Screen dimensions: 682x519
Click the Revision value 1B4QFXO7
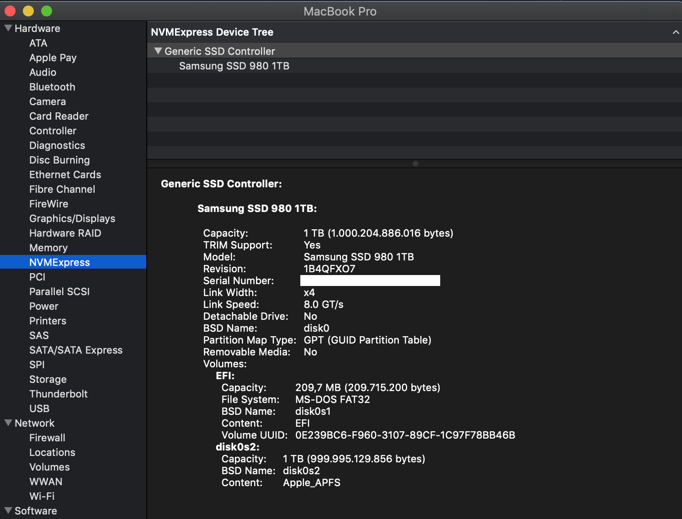click(x=330, y=269)
